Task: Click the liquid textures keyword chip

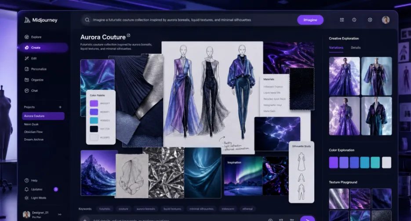Action: tap(172, 209)
